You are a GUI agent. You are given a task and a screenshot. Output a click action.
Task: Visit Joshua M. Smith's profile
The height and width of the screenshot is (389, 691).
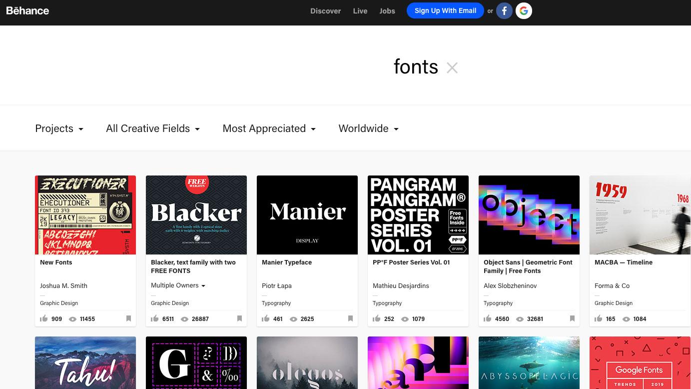(x=63, y=285)
